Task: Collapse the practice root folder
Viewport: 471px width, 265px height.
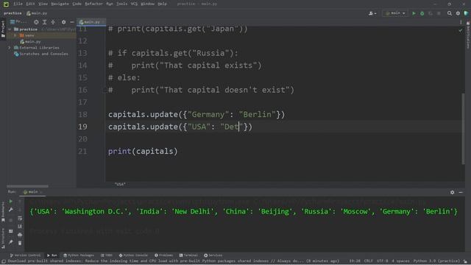Action: click(10, 29)
